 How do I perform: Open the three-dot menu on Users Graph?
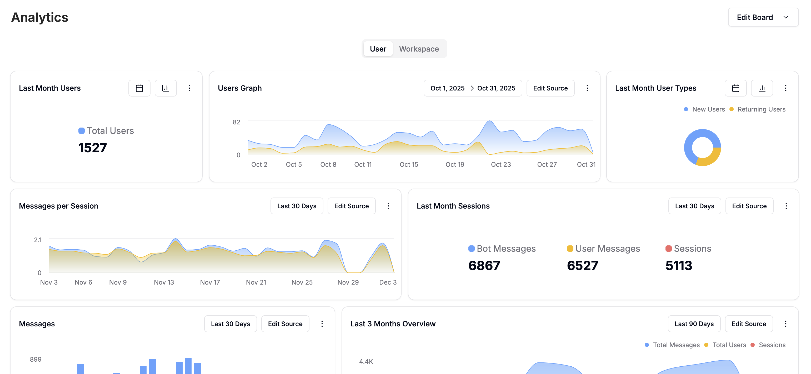587,88
